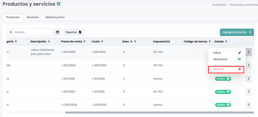The width and height of the screenshot is (258, 117).
Task: Sort by Costo column arrows
Action: point(102,42)
